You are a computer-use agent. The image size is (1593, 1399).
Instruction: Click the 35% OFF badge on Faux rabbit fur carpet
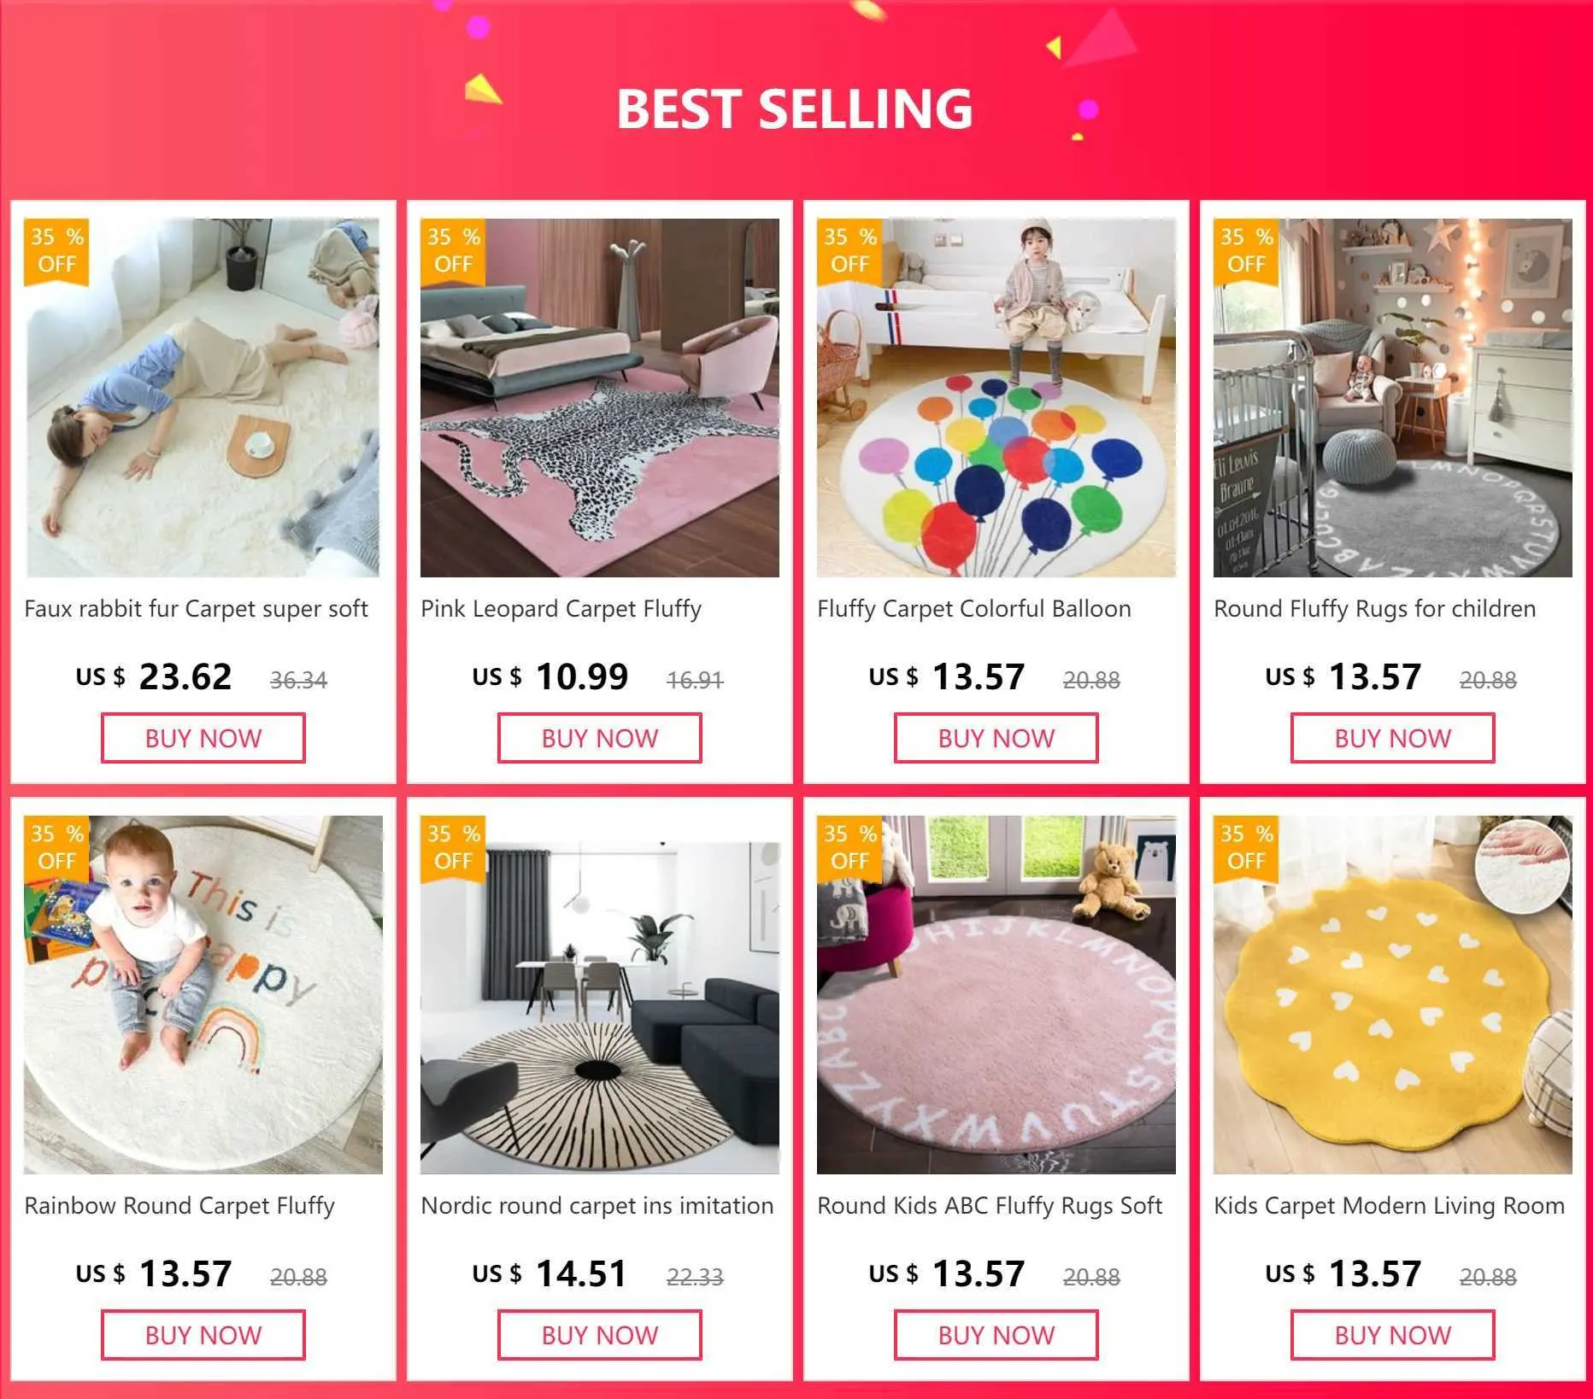coord(56,251)
